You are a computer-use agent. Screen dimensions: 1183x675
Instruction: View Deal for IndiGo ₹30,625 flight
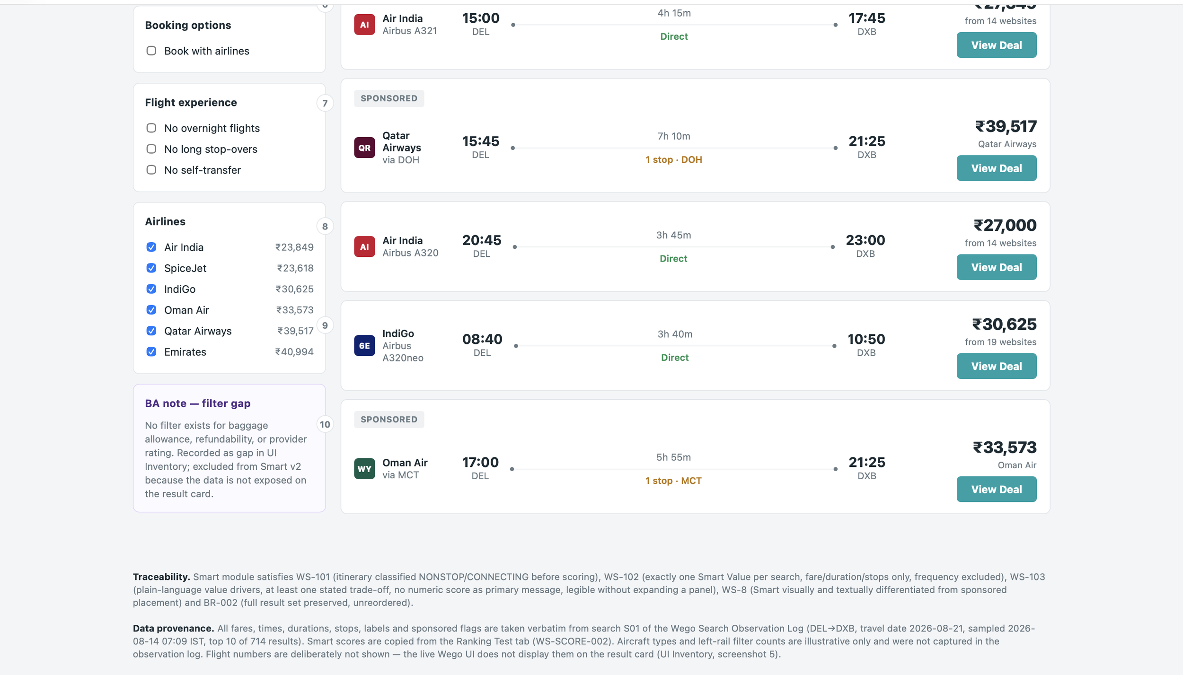[996, 366]
